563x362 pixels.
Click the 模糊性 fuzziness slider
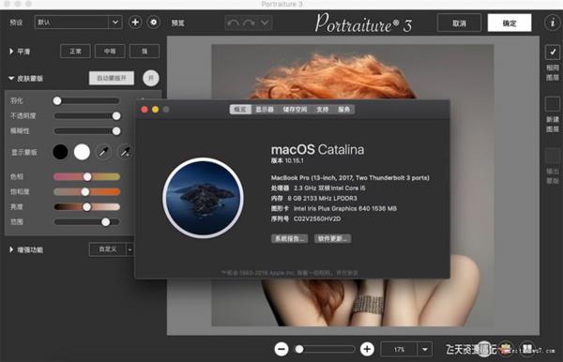point(86,131)
